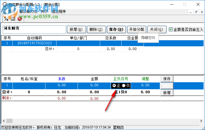This screenshot has width=205, height=130.
Task: Click the 新增(X) button
Action: point(76,30)
